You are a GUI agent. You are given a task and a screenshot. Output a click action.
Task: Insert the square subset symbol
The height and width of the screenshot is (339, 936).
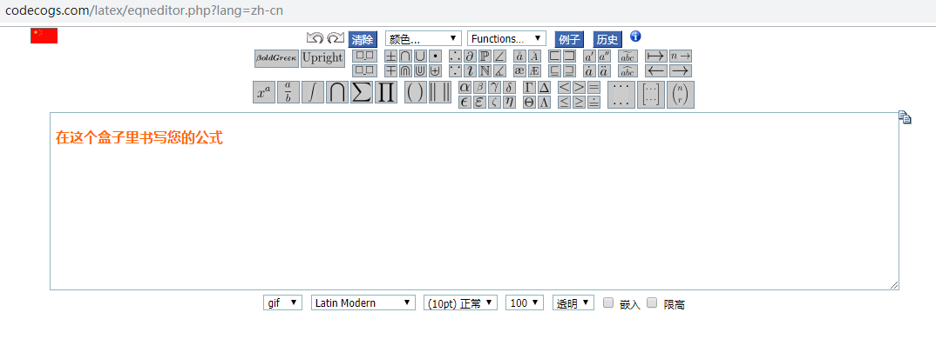(x=554, y=56)
